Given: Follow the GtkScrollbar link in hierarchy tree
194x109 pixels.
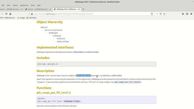Looking at the screenshot, I should click(63, 41).
